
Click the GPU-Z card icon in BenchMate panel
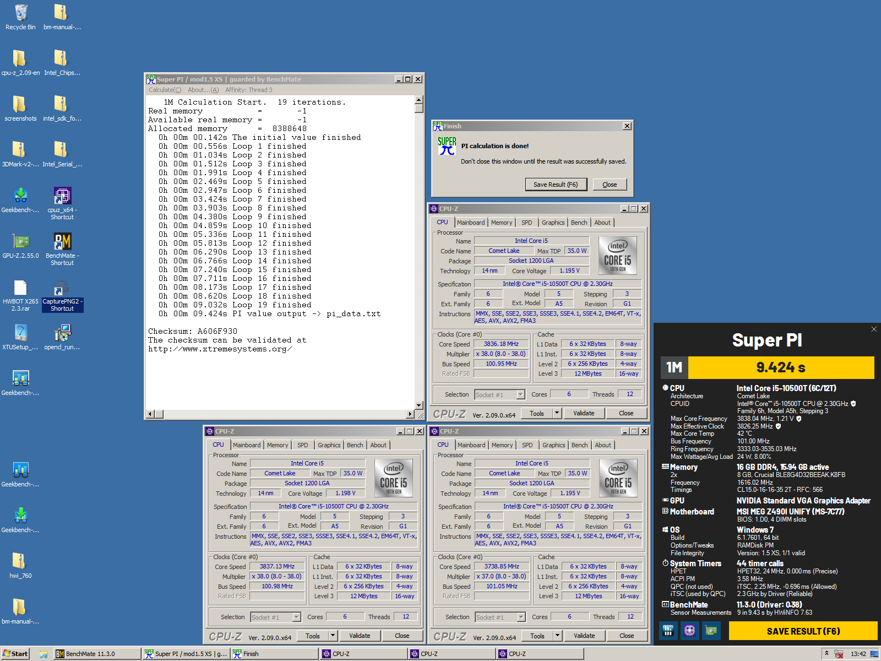coord(711,630)
